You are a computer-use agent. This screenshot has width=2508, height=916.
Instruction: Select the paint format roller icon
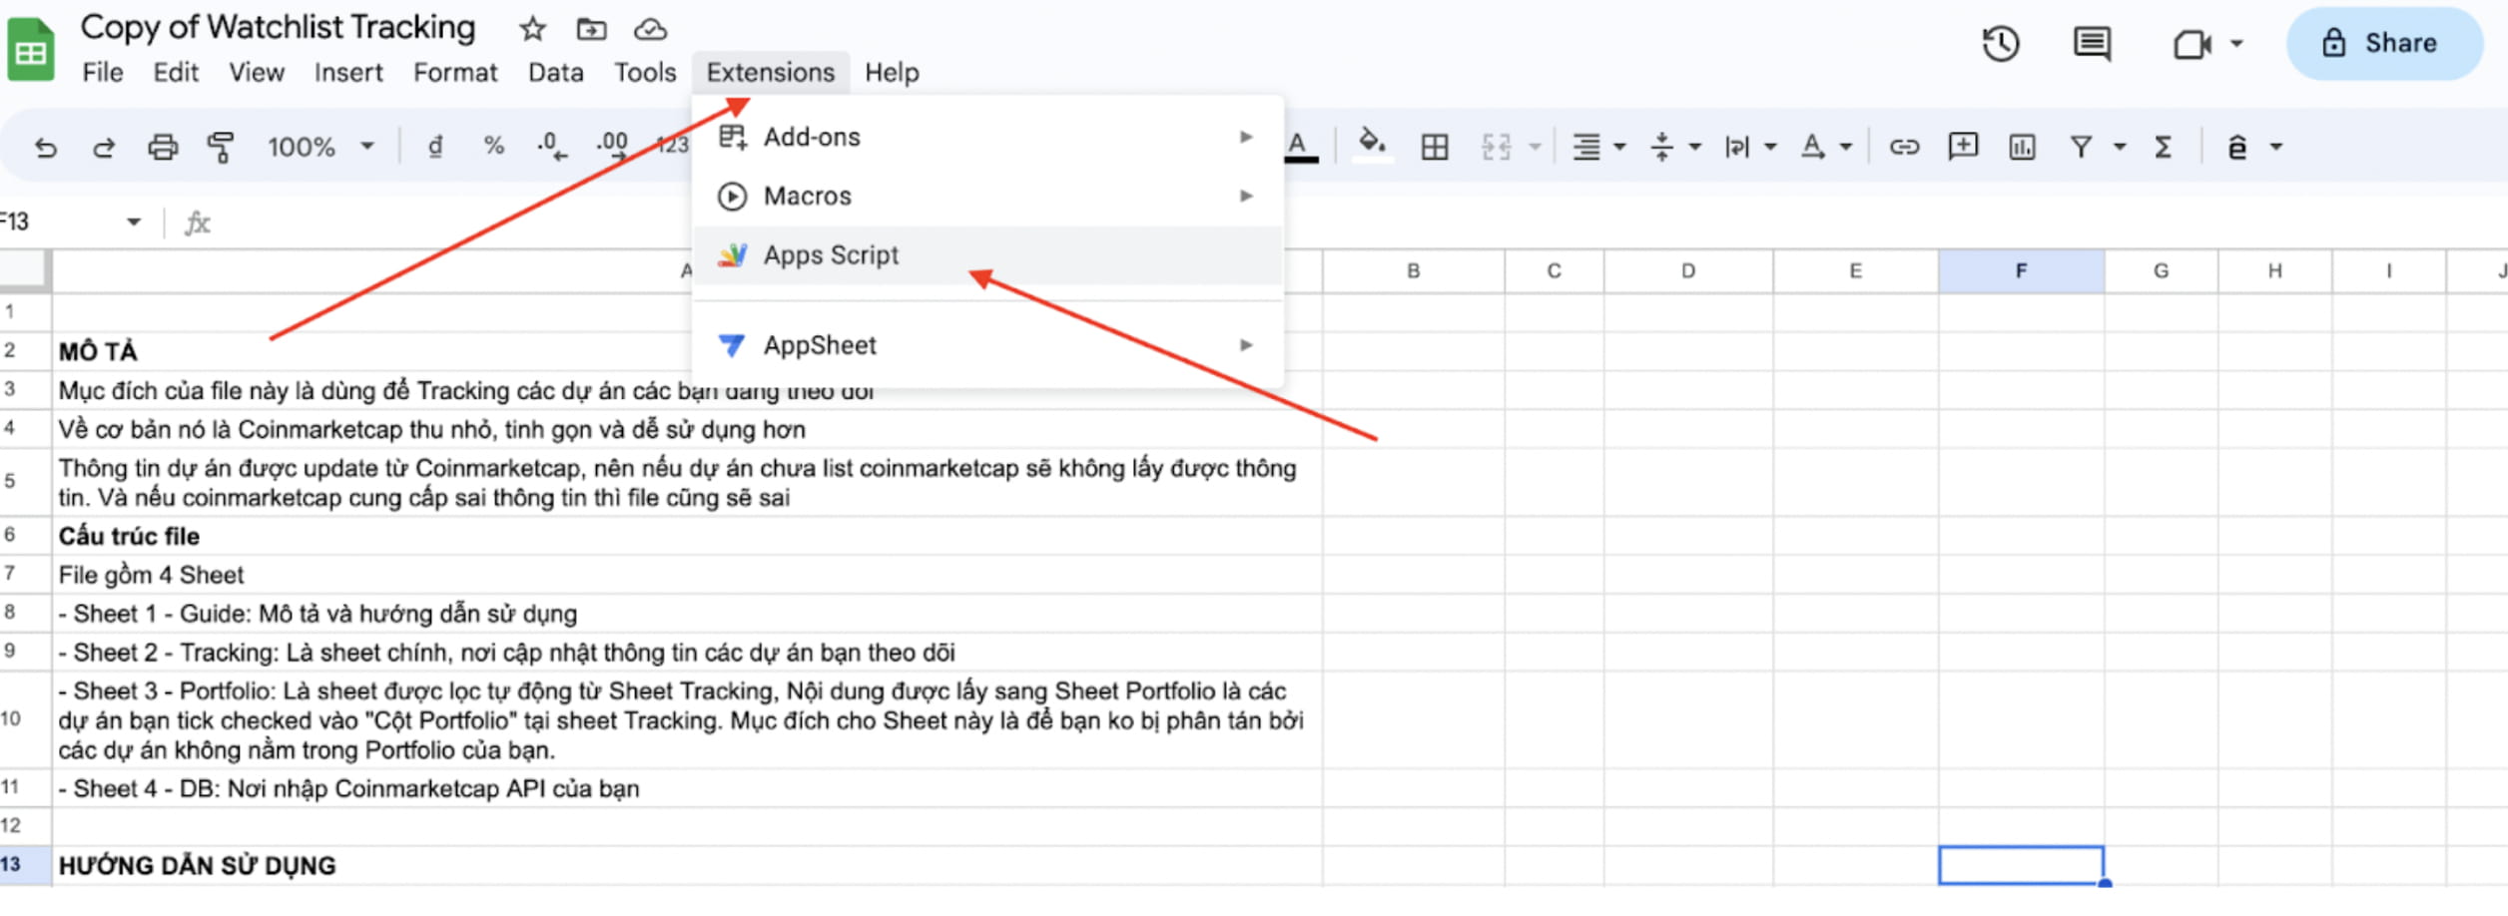coord(220,148)
